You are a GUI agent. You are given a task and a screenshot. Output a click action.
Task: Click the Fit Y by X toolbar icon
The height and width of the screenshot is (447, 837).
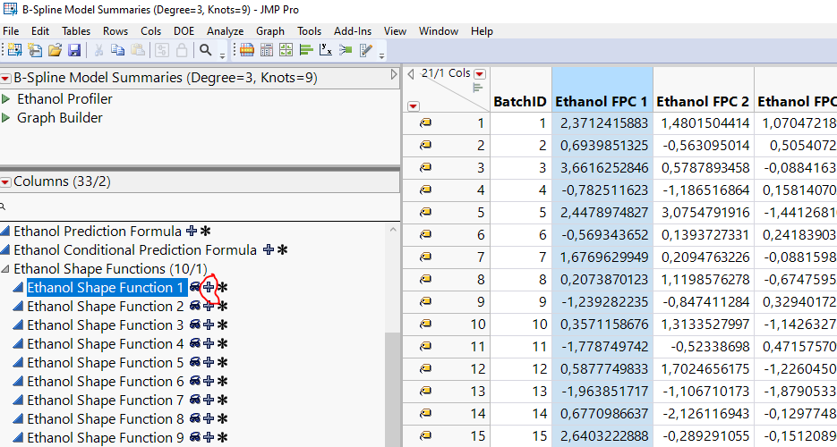(x=326, y=51)
